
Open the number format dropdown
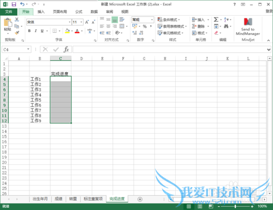coord(152,20)
